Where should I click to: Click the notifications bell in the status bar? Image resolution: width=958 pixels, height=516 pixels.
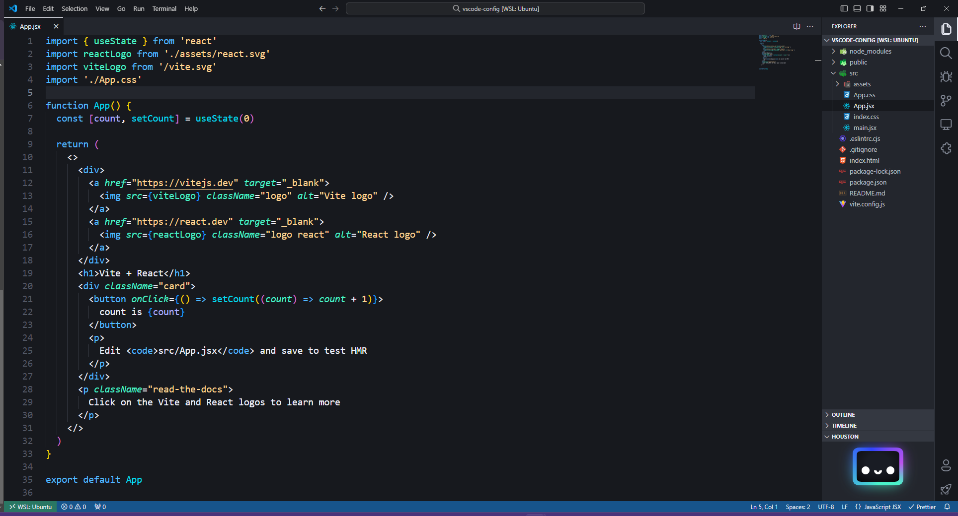click(x=947, y=507)
